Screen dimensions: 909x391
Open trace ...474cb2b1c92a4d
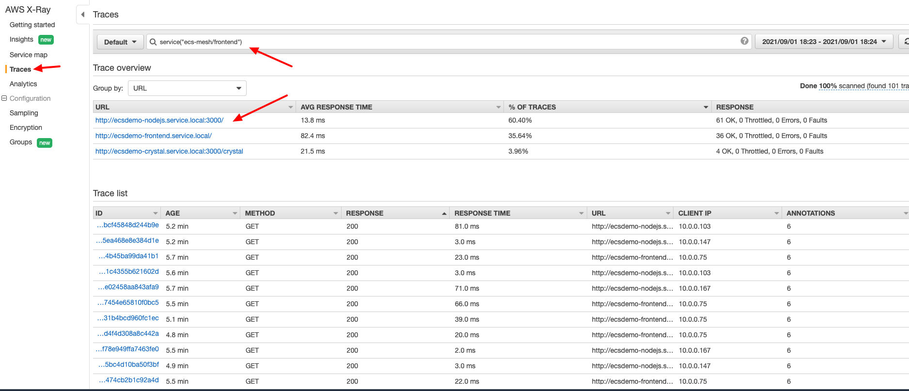[128, 380]
